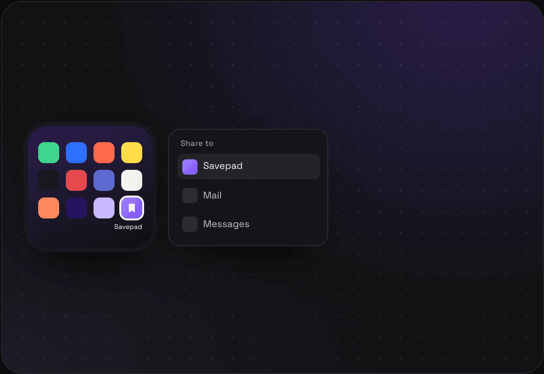544x374 pixels.
Task: Tap the light orange app icon in the bottom row
Action: tap(49, 208)
